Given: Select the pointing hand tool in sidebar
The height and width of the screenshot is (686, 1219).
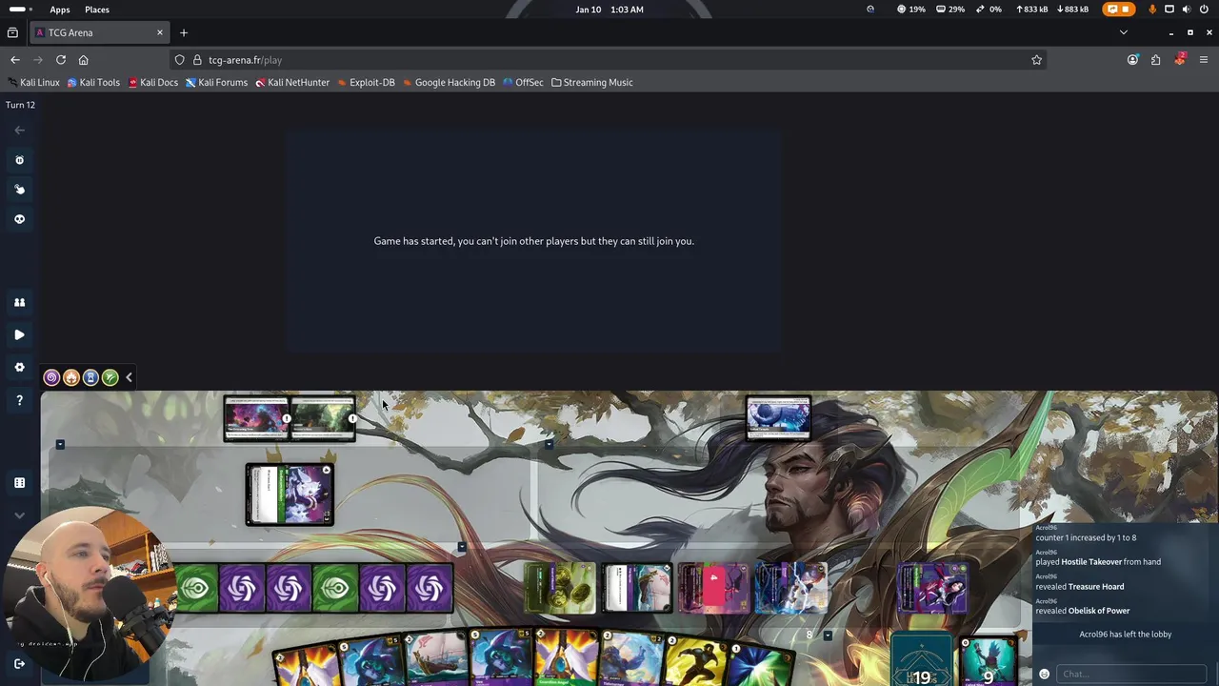Looking at the screenshot, I should point(19,189).
